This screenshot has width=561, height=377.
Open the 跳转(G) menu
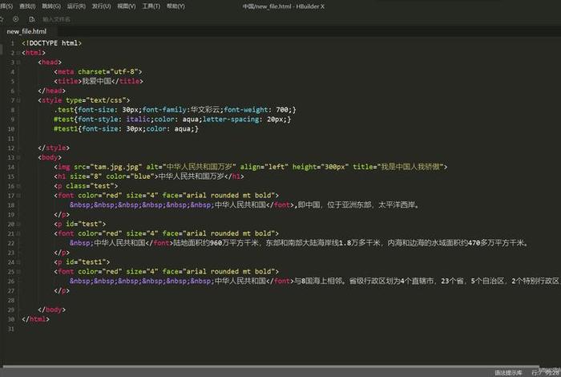[51, 6]
